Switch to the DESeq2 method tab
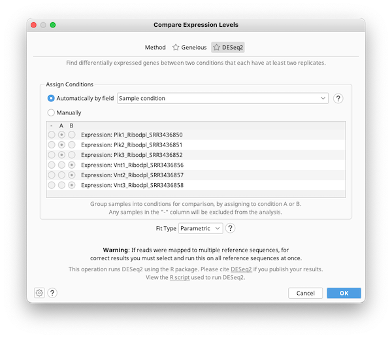This screenshot has height=338, width=392. coord(228,47)
